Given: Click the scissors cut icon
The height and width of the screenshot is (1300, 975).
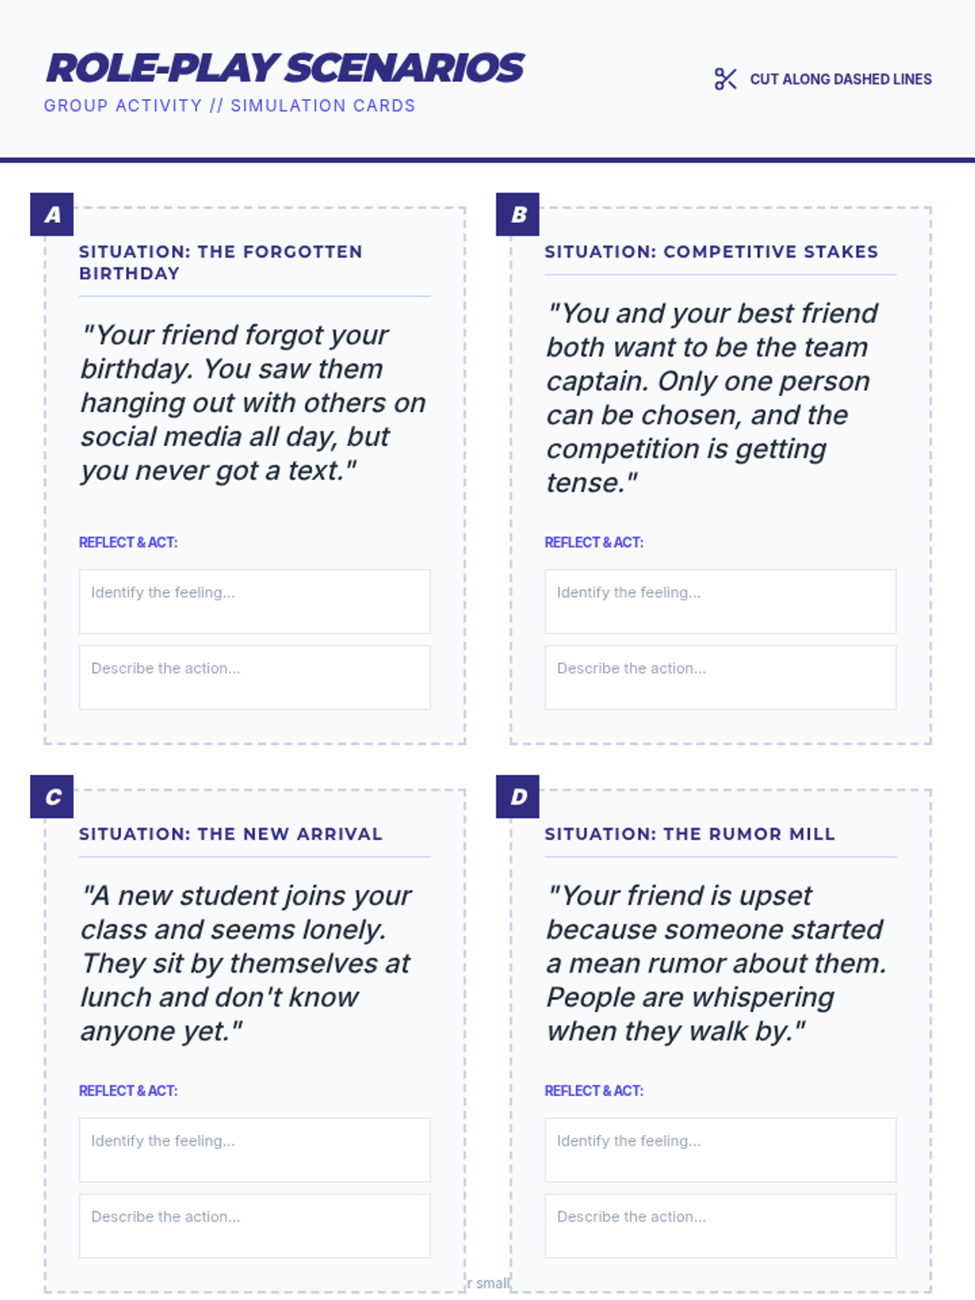Looking at the screenshot, I should (725, 79).
